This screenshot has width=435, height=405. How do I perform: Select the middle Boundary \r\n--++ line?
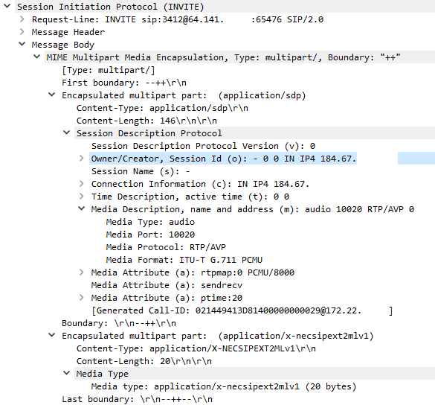(119, 323)
